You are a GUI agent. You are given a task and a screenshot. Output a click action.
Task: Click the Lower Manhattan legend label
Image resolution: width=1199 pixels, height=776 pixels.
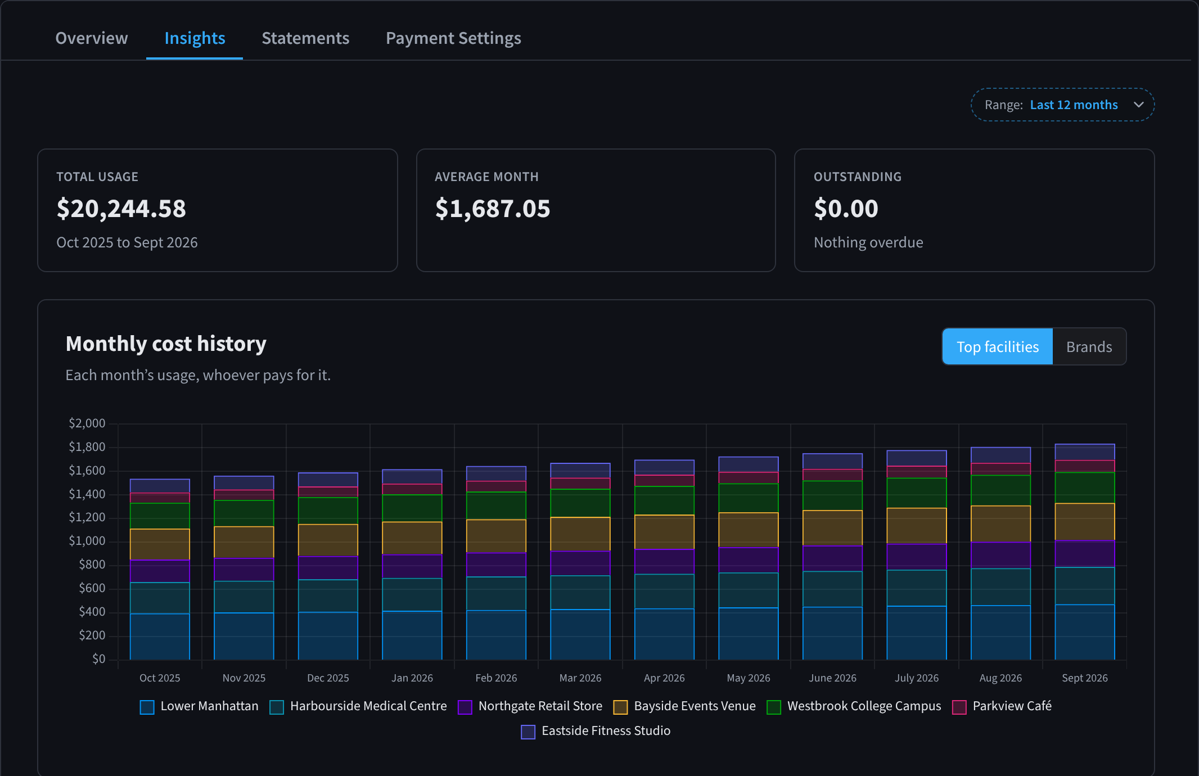click(209, 706)
